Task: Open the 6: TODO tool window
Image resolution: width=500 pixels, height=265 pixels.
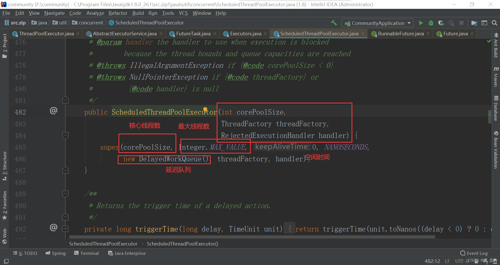Action: coord(25,253)
